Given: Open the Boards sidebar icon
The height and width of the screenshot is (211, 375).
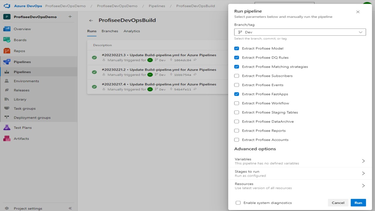Looking at the screenshot, I should pyautogui.click(x=7, y=40).
